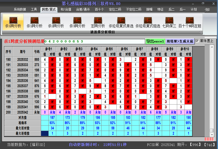The image size is (218, 149).
Task: Open the 和/合值 tab
Action: pos(66,10)
